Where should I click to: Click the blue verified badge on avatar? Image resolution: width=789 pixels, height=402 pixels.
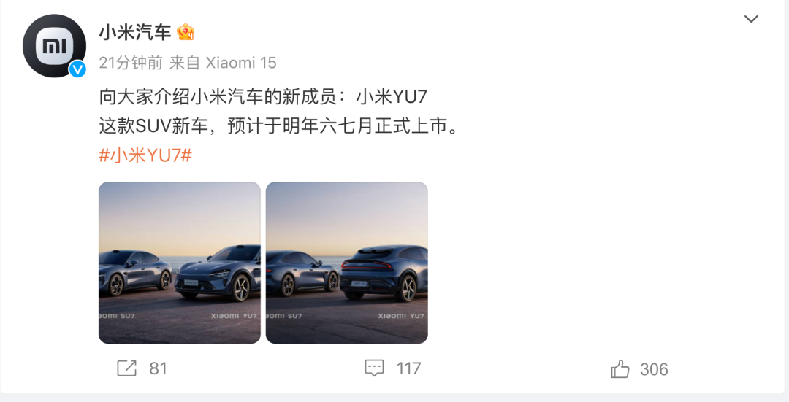[x=77, y=69]
